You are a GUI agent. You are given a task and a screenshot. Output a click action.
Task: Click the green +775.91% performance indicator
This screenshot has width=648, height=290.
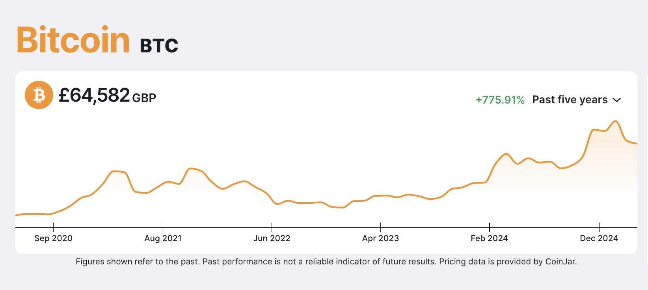499,100
